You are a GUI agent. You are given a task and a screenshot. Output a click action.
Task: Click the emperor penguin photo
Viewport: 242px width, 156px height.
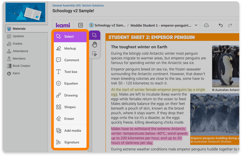point(225,66)
